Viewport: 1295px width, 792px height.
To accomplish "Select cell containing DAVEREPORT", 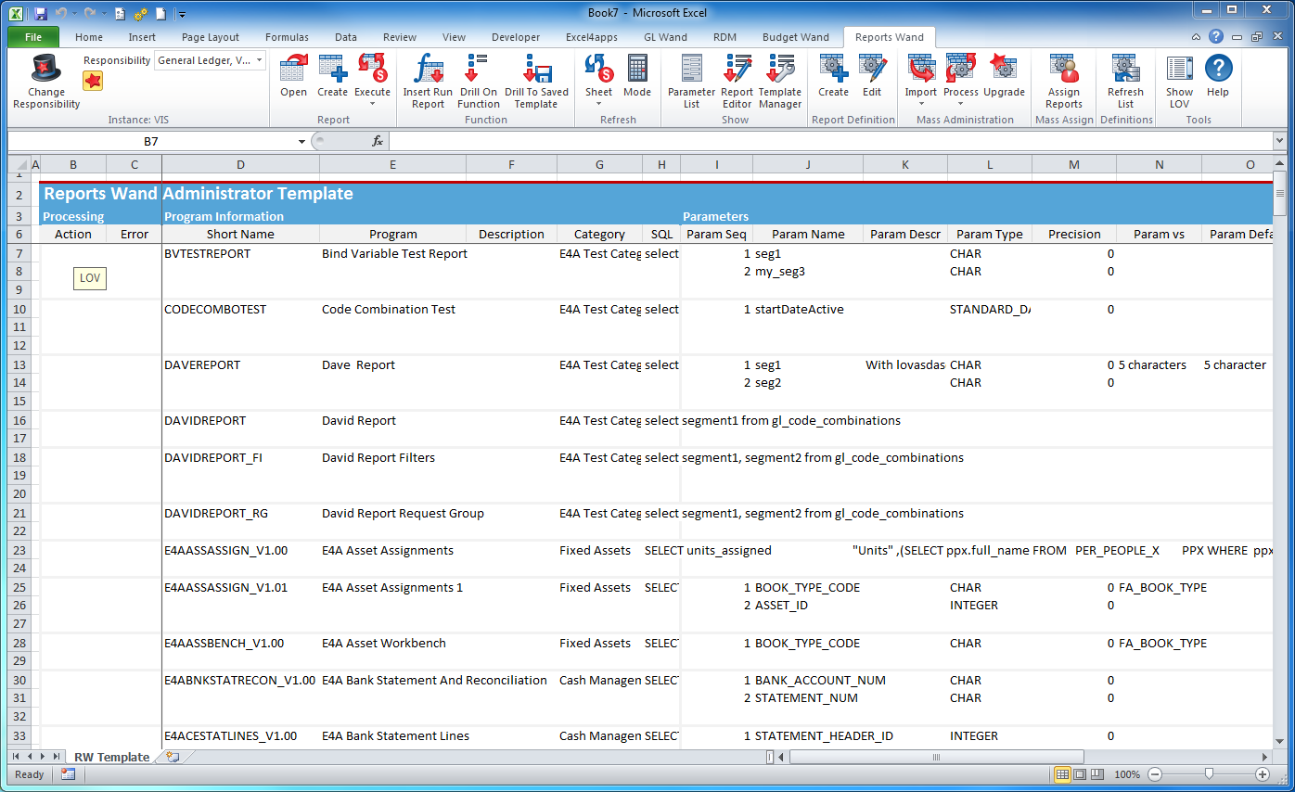I will click(240, 364).
